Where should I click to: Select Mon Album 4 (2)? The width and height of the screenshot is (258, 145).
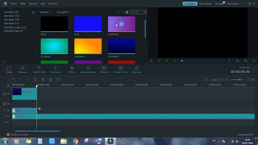(12, 23)
